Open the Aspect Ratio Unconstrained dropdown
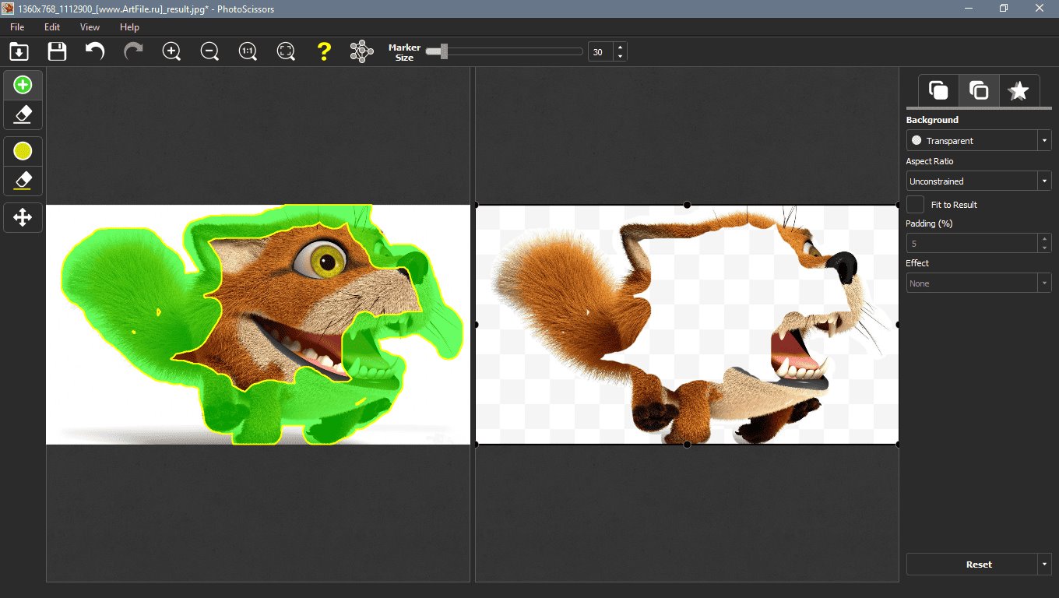 pos(1043,181)
